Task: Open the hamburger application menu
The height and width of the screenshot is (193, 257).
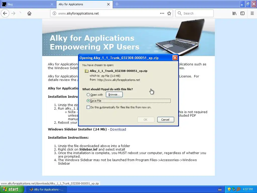Action: [x=252, y=13]
